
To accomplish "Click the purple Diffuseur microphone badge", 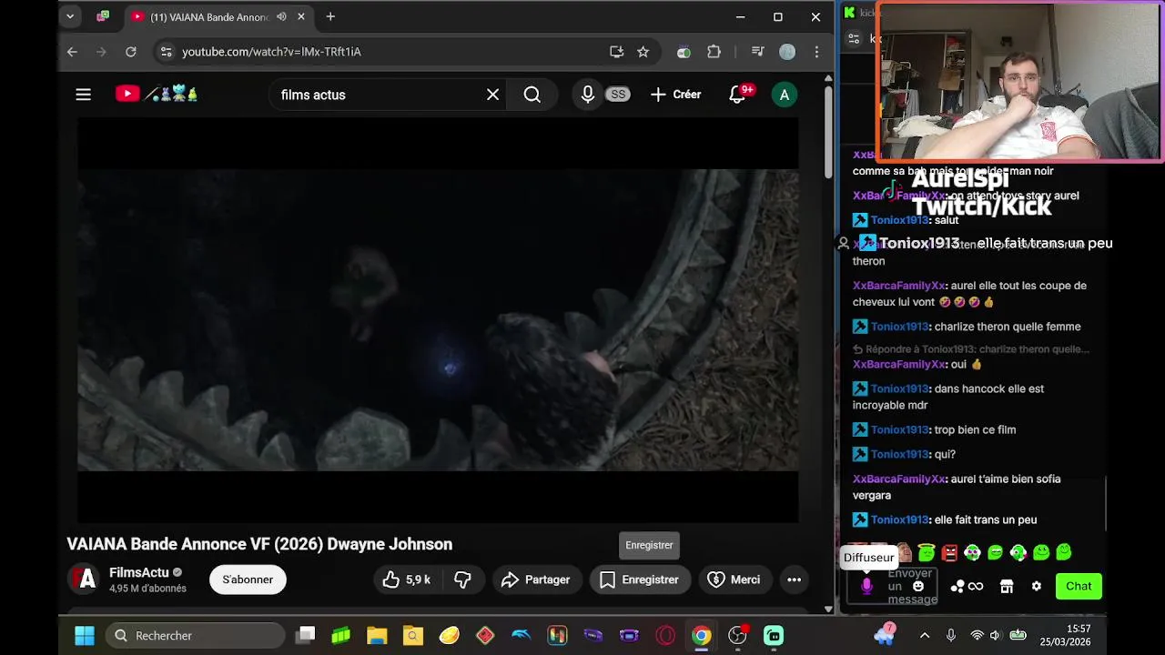I will [866, 587].
